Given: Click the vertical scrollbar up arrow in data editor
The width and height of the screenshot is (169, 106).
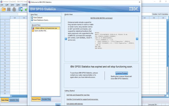Looking at the screenshot, I should pos(167,20).
